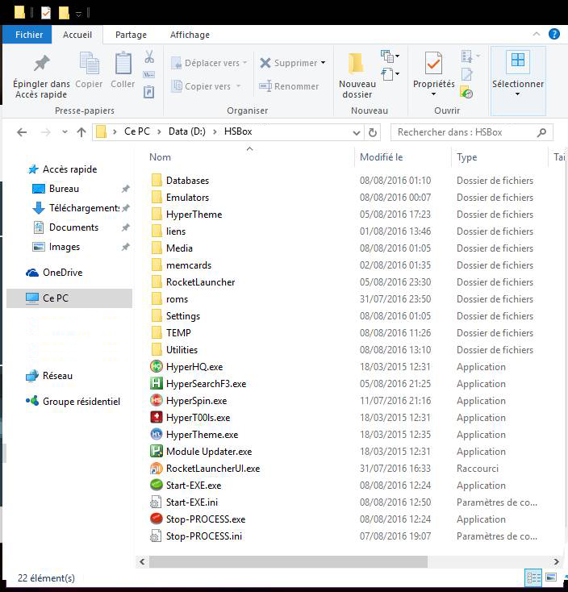
Task: Click the scissors Couper icon
Action: click(x=149, y=57)
